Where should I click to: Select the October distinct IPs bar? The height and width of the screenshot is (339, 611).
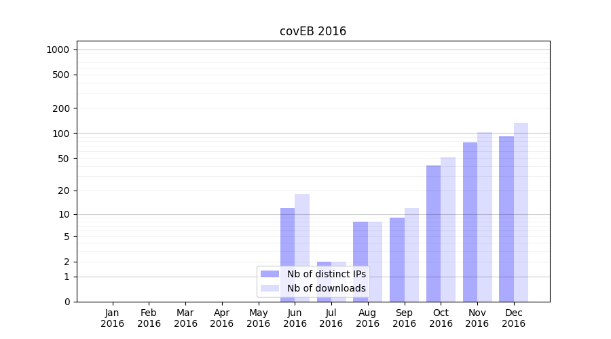(x=434, y=233)
